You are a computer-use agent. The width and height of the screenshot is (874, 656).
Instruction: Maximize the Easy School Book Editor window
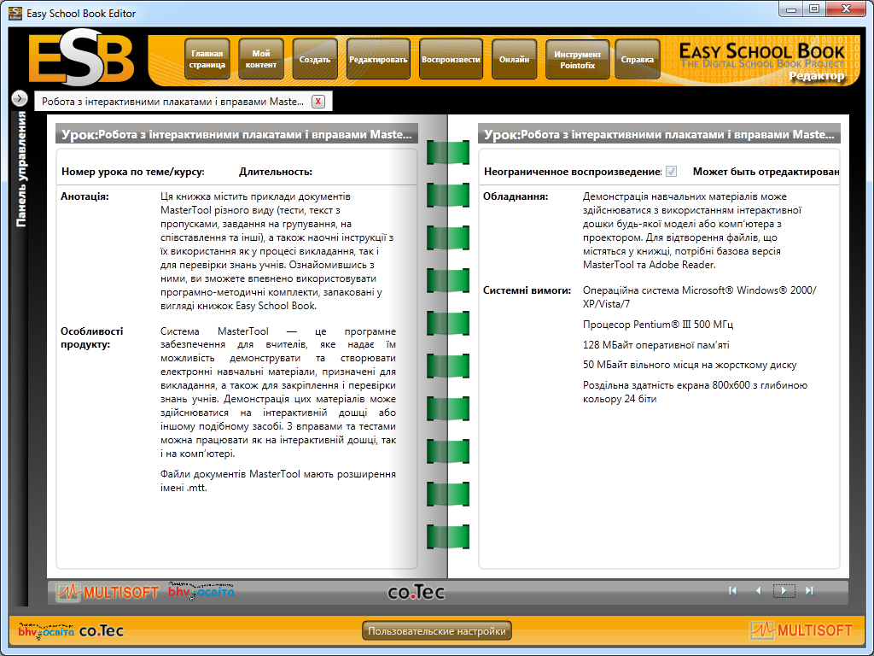click(x=813, y=9)
